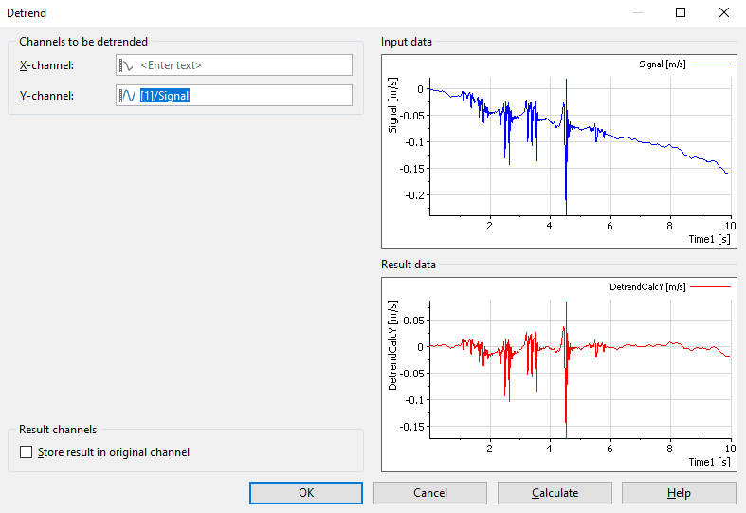Click the red DetrendCalcY legend line
The image size is (746, 513).
tap(711, 286)
